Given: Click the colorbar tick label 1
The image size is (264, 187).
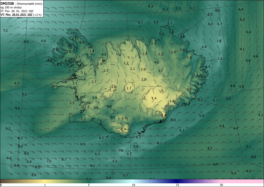Looking at the screenshot, I should [45, 185].
